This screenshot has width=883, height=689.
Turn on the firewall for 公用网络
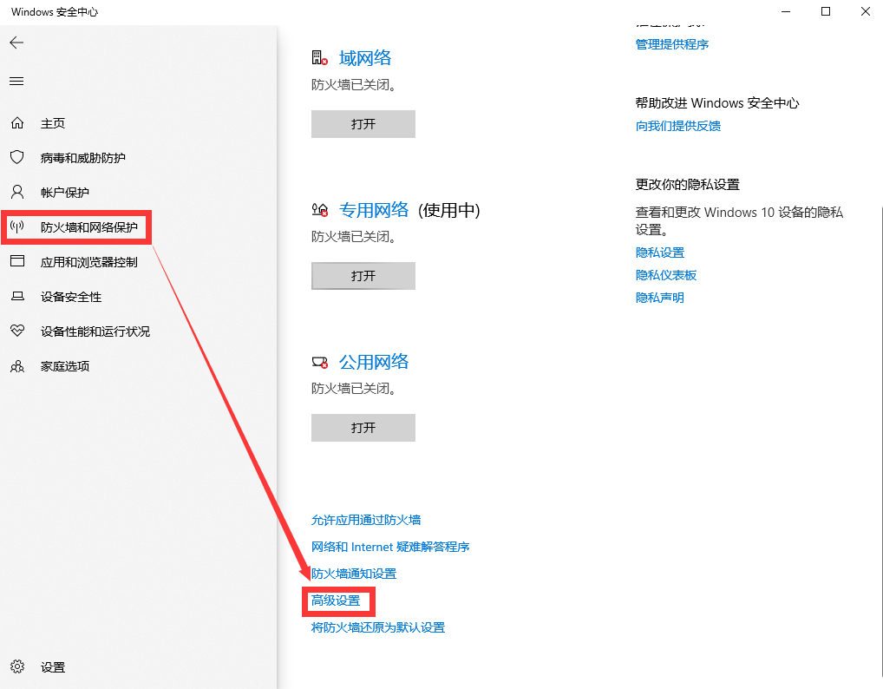pyautogui.click(x=363, y=428)
